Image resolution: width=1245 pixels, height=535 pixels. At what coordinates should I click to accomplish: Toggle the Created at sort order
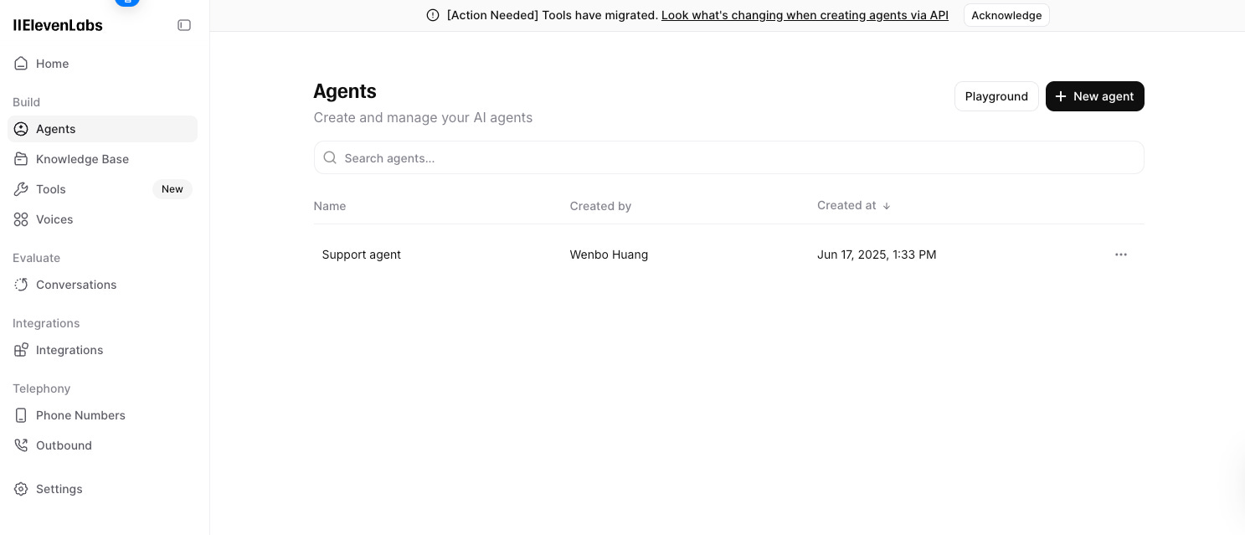(x=887, y=205)
